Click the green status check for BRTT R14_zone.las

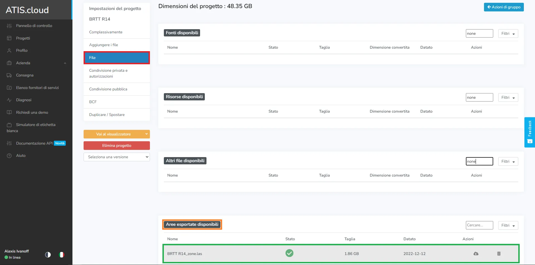(x=290, y=253)
